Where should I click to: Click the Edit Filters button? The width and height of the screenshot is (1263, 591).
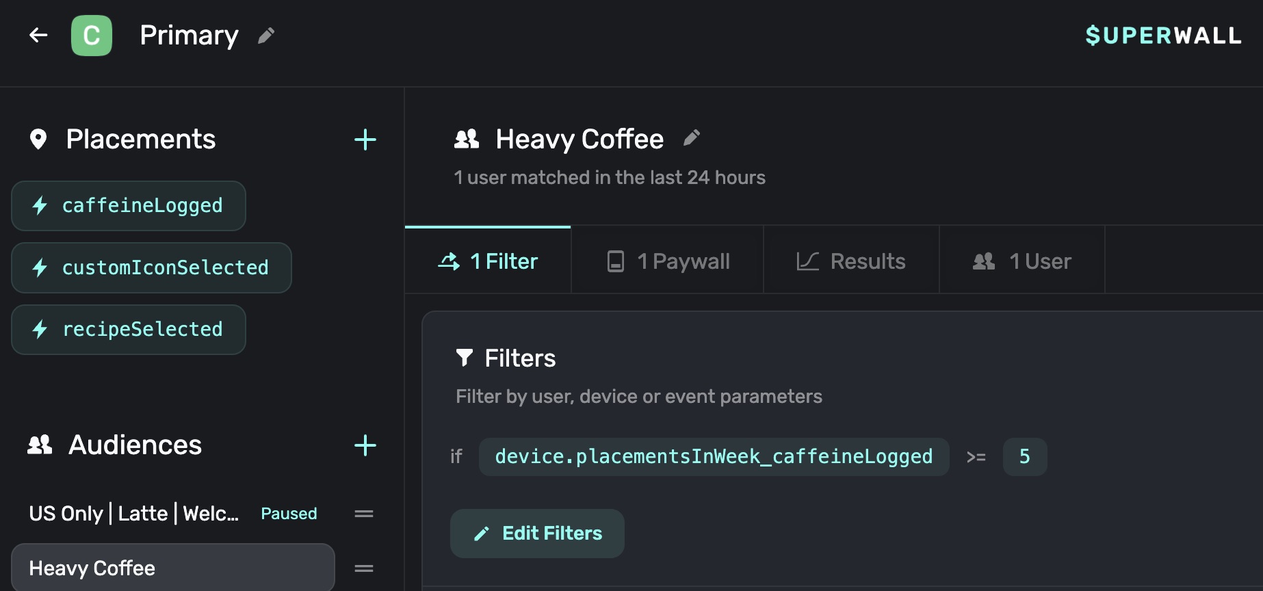537,534
